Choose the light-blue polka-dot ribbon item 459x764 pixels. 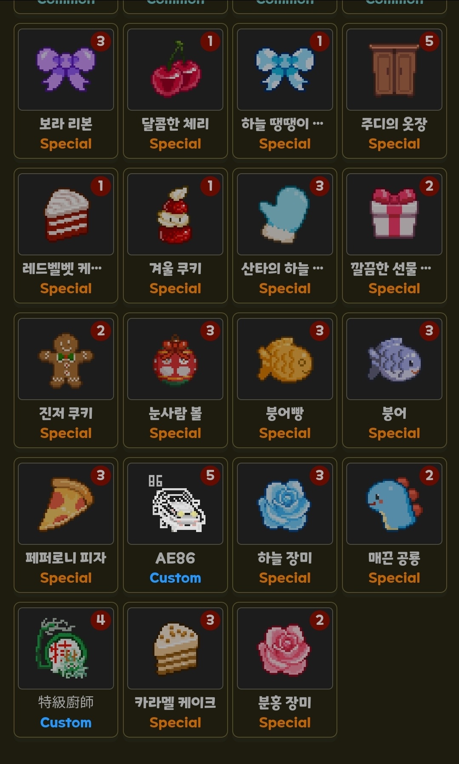(285, 91)
